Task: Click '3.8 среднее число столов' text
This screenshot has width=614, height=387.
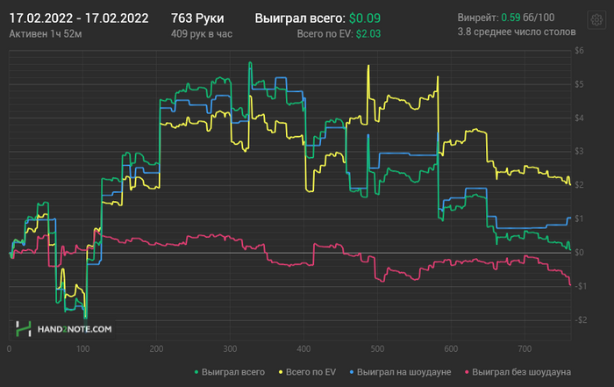Action: [x=517, y=32]
